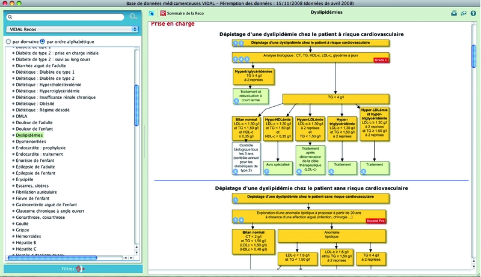Open the comments speech bubble icon

click(463, 13)
